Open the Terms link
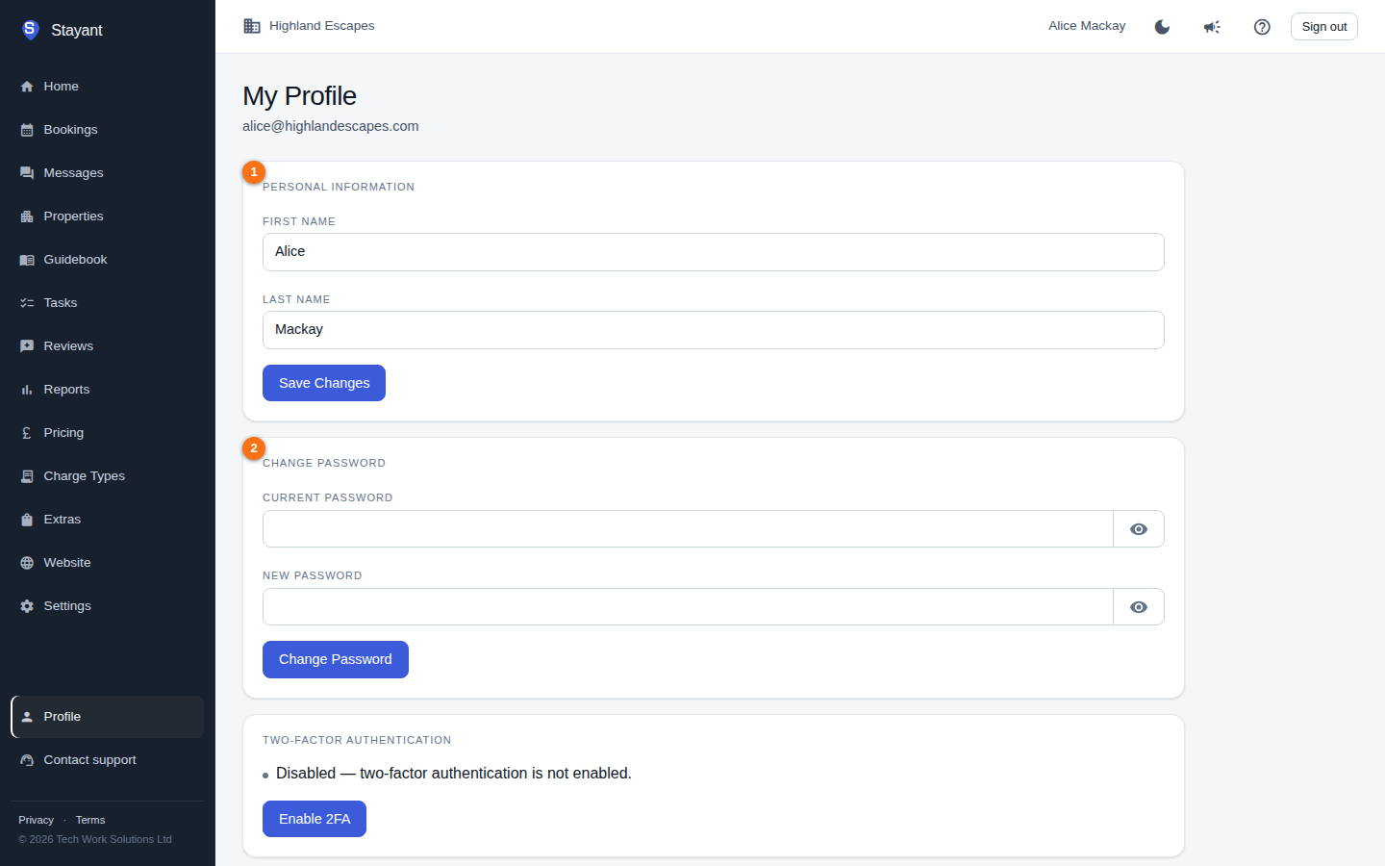The width and height of the screenshot is (1385, 866). 90,820
